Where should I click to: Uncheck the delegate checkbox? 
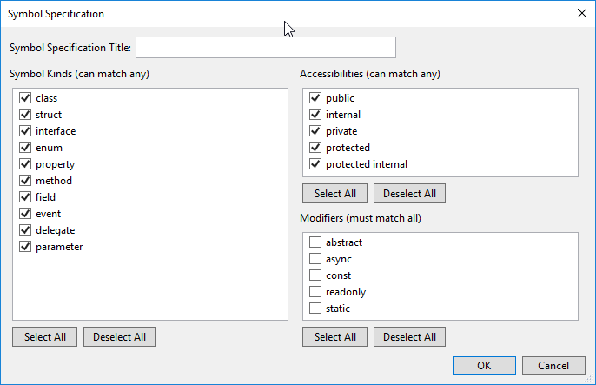(25, 230)
